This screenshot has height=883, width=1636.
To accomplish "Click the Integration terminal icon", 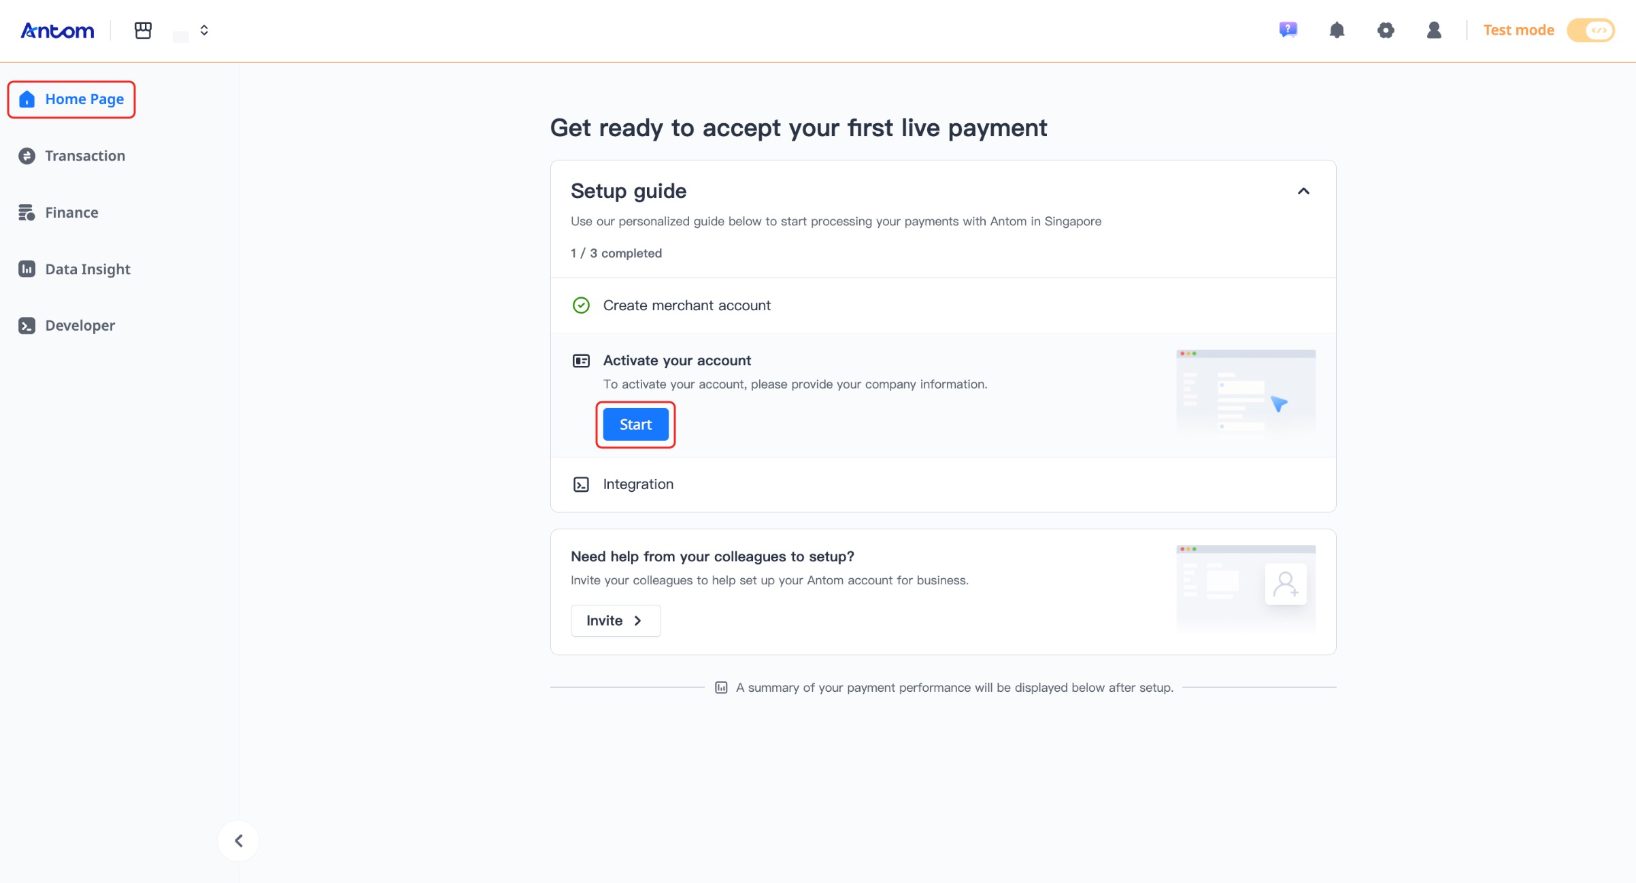I will point(581,484).
